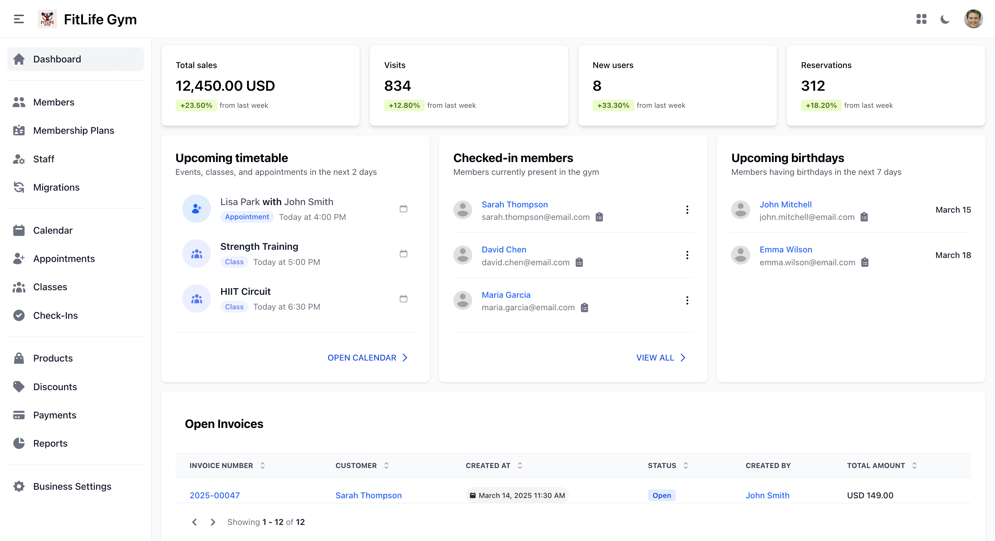Switch to dark mode via moon icon
The height and width of the screenshot is (541, 995).
(x=946, y=19)
